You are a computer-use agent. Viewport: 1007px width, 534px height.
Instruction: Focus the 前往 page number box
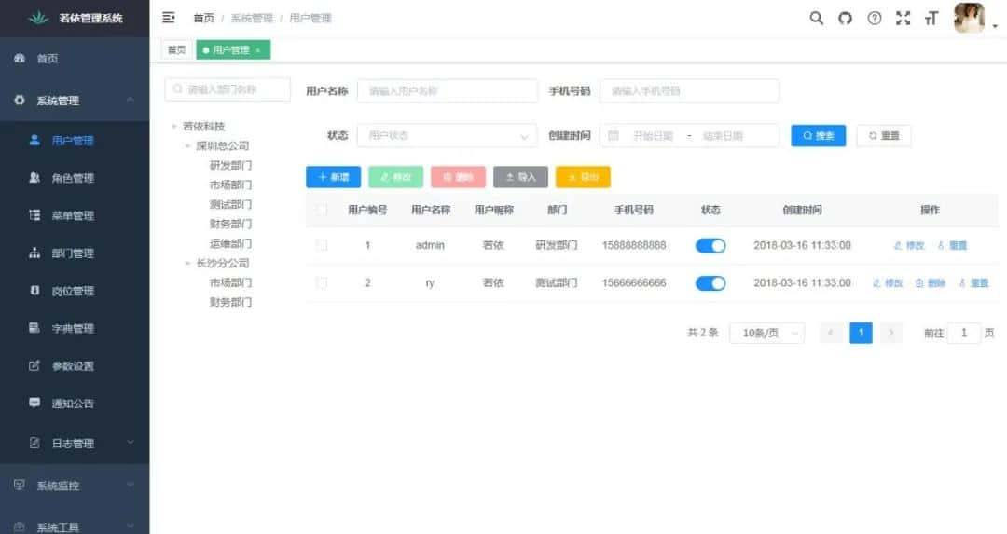tap(963, 333)
